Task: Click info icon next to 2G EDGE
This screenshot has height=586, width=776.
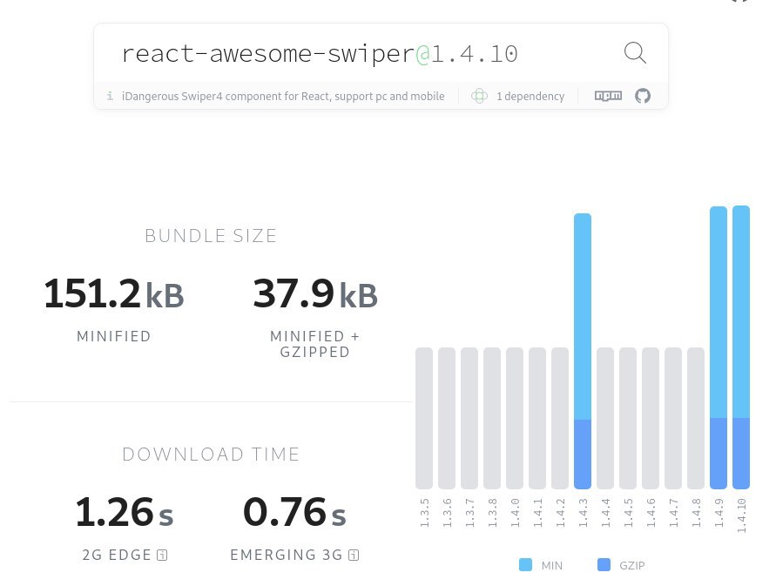Action: click(x=162, y=556)
